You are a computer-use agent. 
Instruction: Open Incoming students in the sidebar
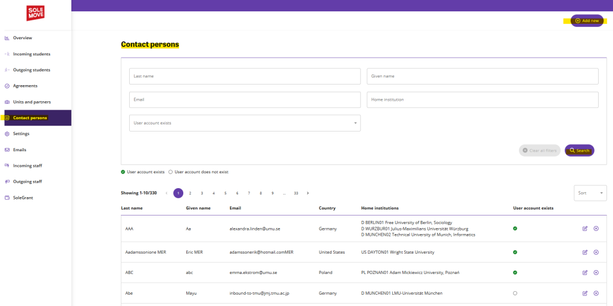[x=32, y=54]
